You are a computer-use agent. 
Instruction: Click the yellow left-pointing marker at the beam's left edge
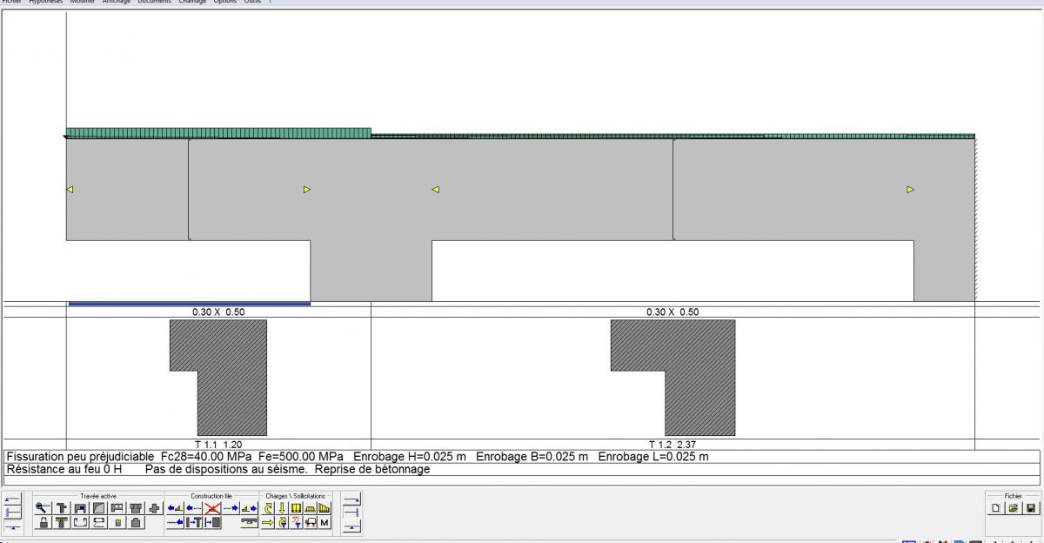tap(70, 189)
